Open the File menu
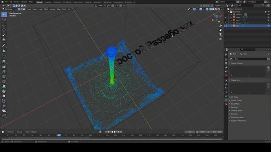This screenshot has width=271, height=152. pyautogui.click(x=6, y=2)
